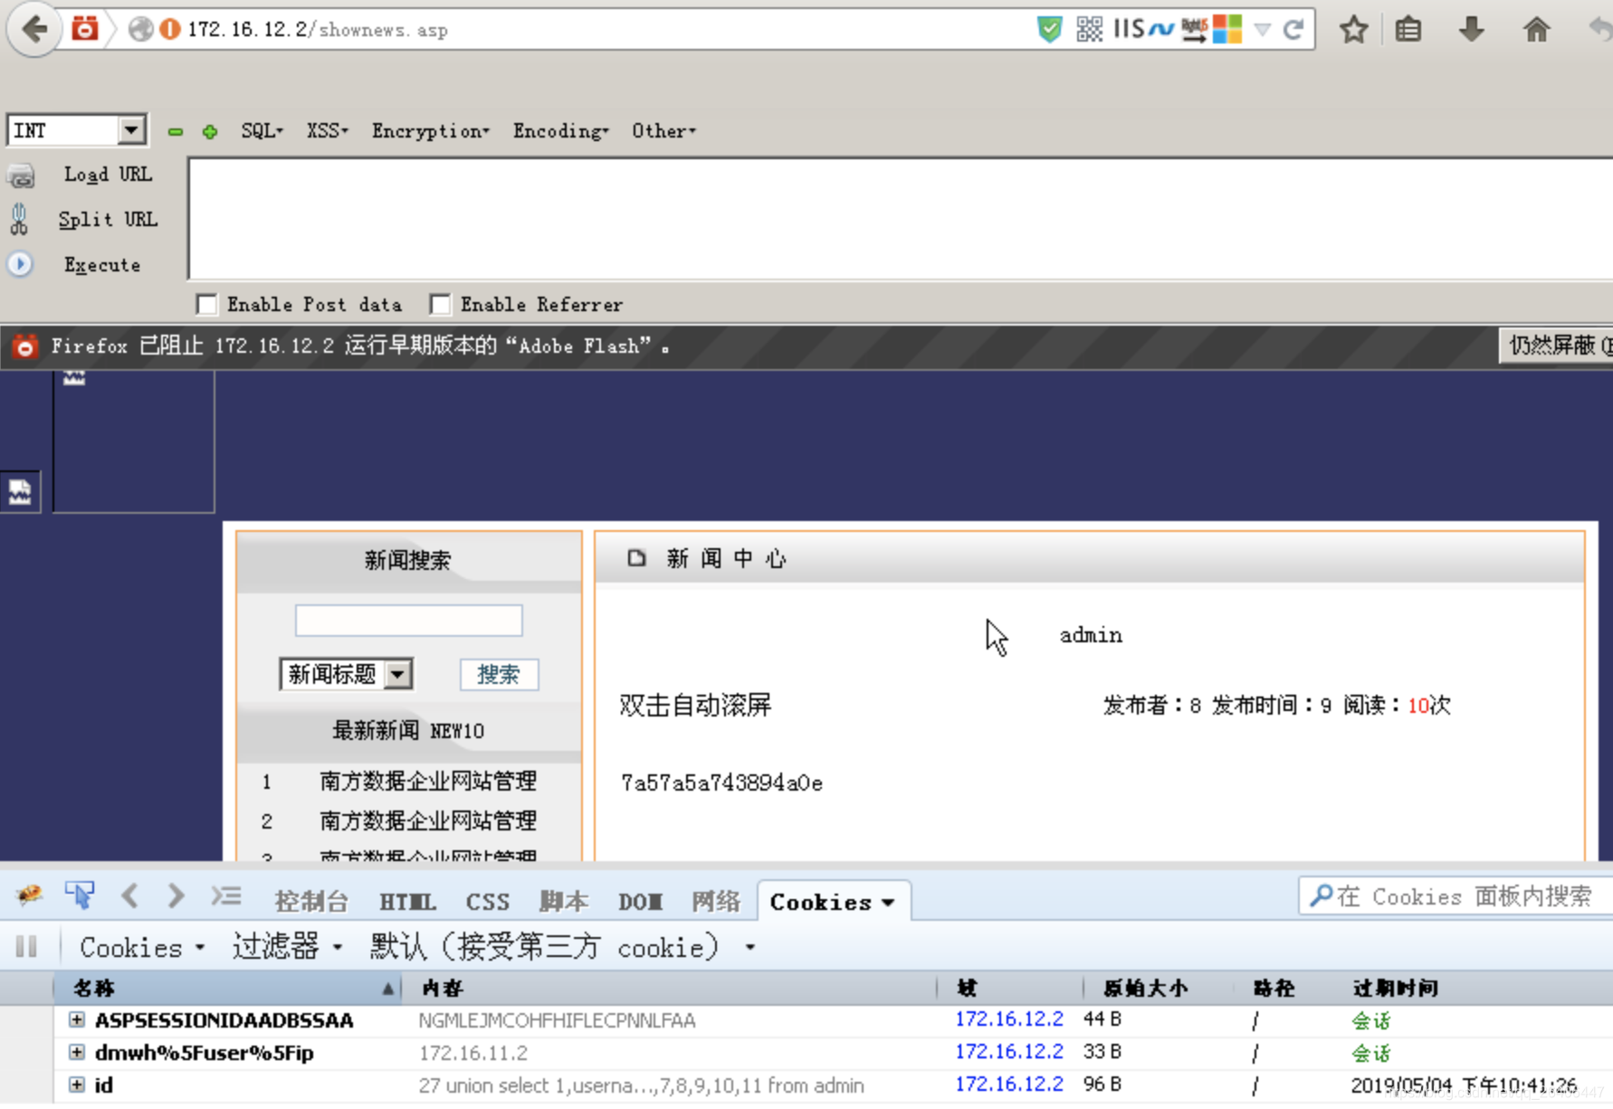Open first 南方数据企业网站管理 news link

coord(428,781)
